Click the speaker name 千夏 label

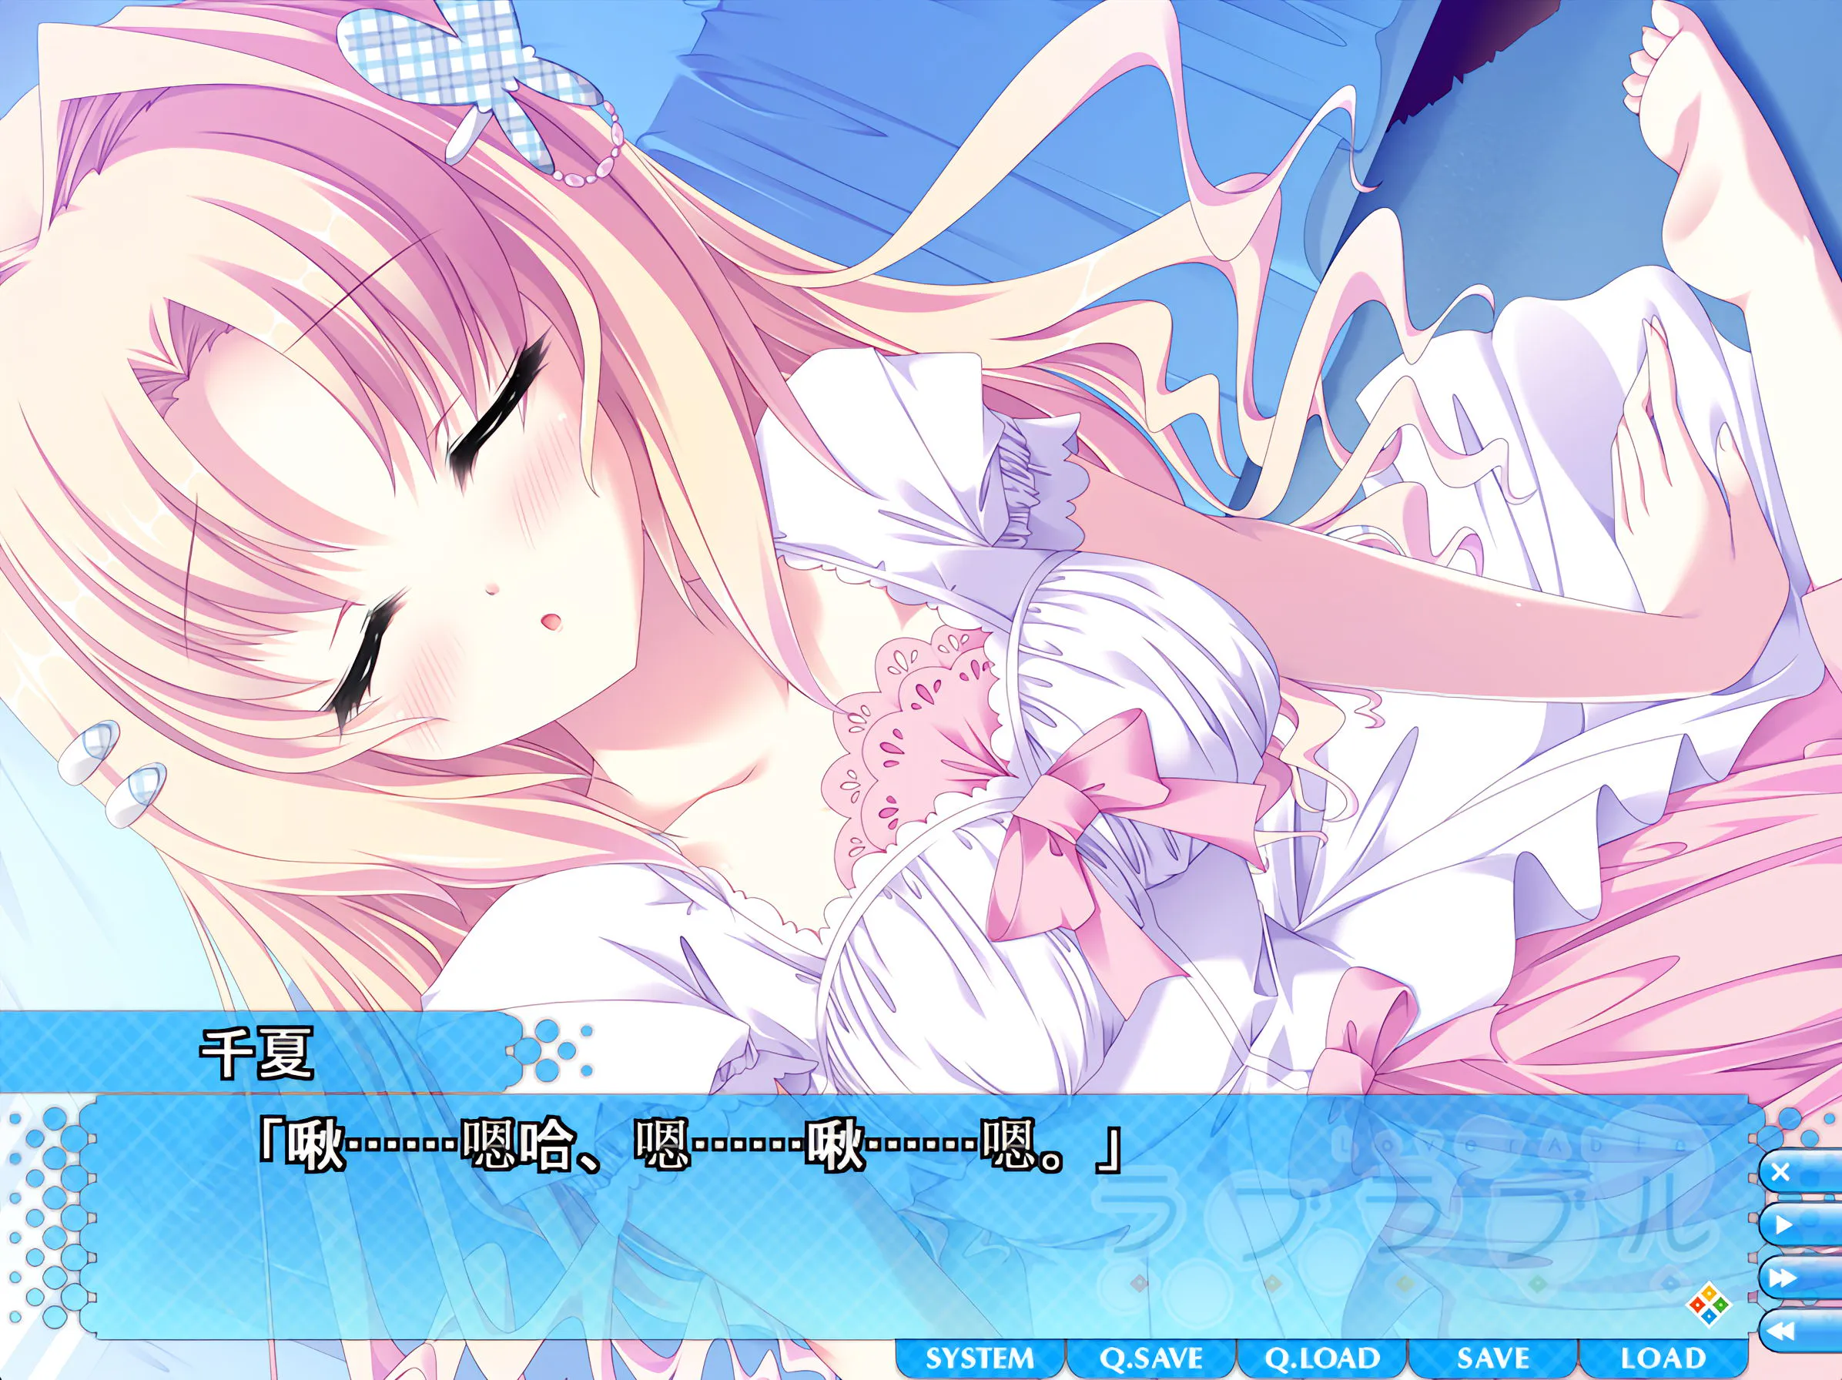pos(256,1053)
